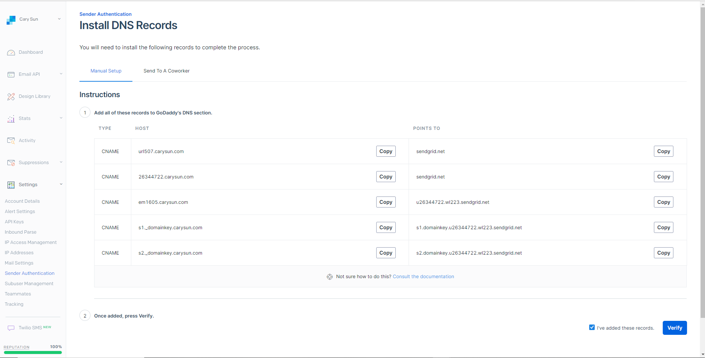The image size is (705, 358).
Task: Collapse the Settings section chevron
Action: 61,184
